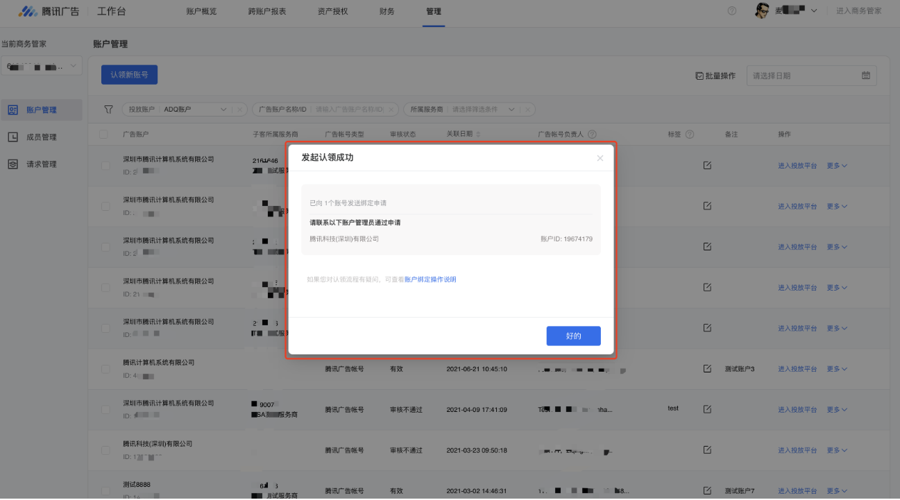Click the 认领新账号 button

click(130, 75)
